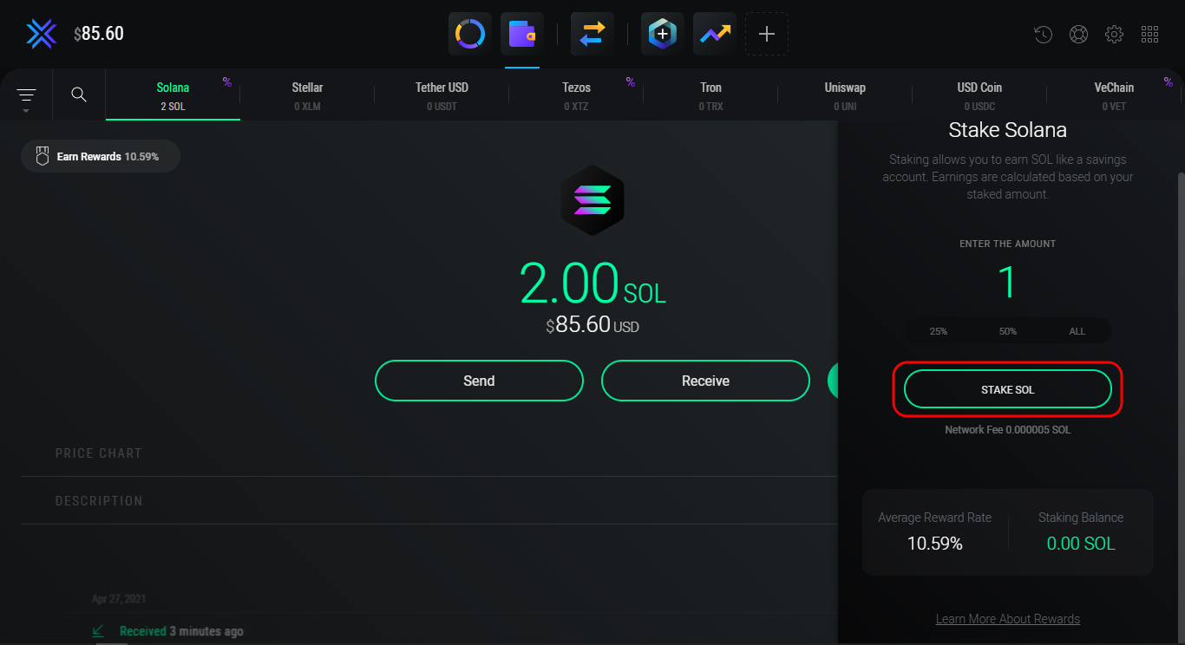The image size is (1185, 645).
Task: Open the settings gear icon
Action: coord(1114,35)
